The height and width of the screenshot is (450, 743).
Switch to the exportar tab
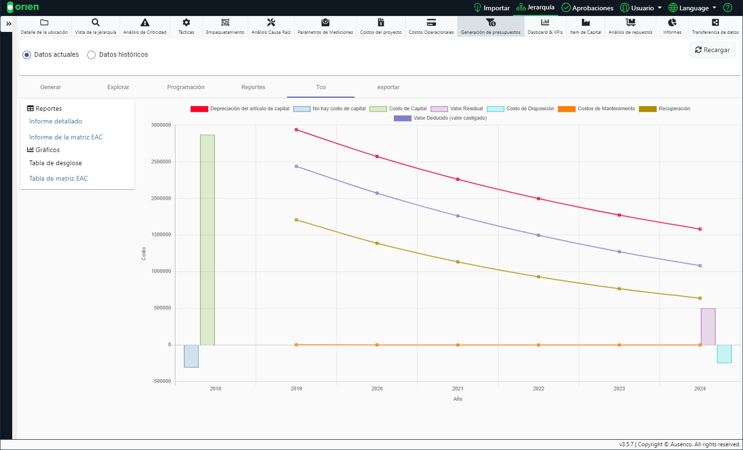point(388,87)
